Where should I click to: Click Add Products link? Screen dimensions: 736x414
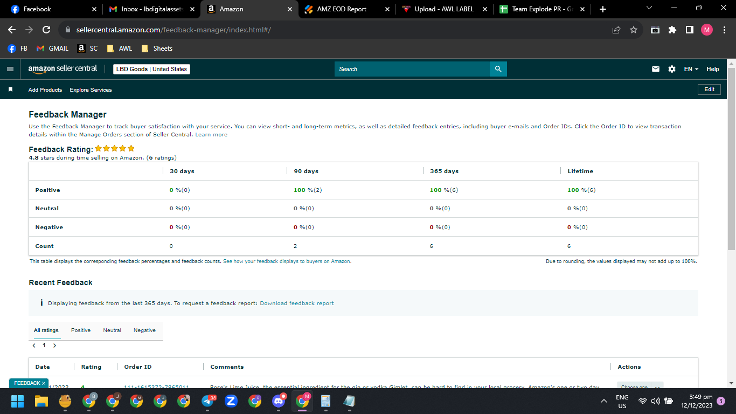pos(45,90)
